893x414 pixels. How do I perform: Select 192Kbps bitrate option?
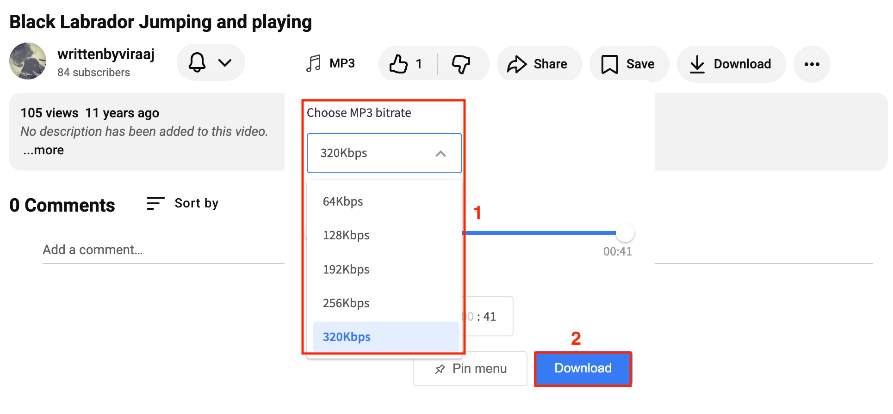coord(386,269)
